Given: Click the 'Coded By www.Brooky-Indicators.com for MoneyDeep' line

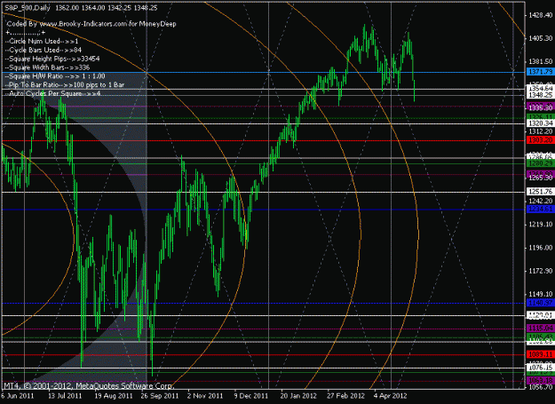Looking at the screenshot, I should [91, 24].
